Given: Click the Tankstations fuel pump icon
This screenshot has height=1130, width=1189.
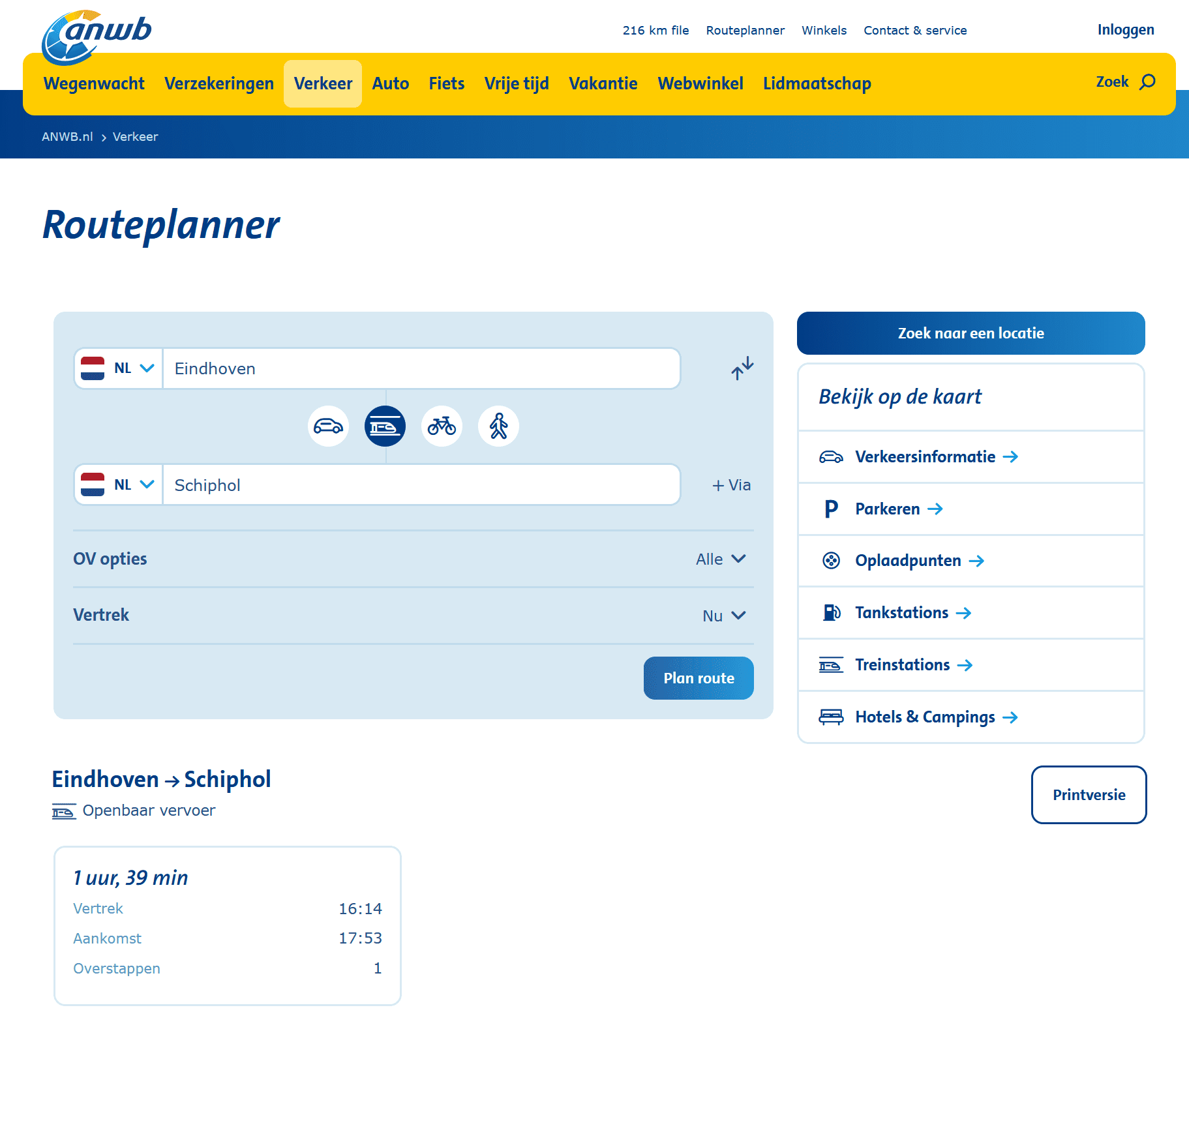Looking at the screenshot, I should 831,613.
